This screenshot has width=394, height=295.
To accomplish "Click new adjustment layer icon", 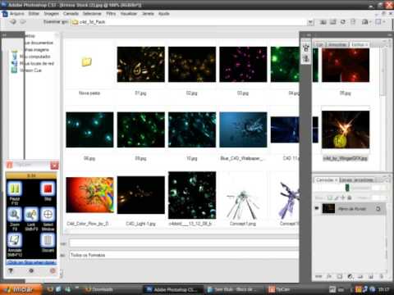I will pos(350,276).
